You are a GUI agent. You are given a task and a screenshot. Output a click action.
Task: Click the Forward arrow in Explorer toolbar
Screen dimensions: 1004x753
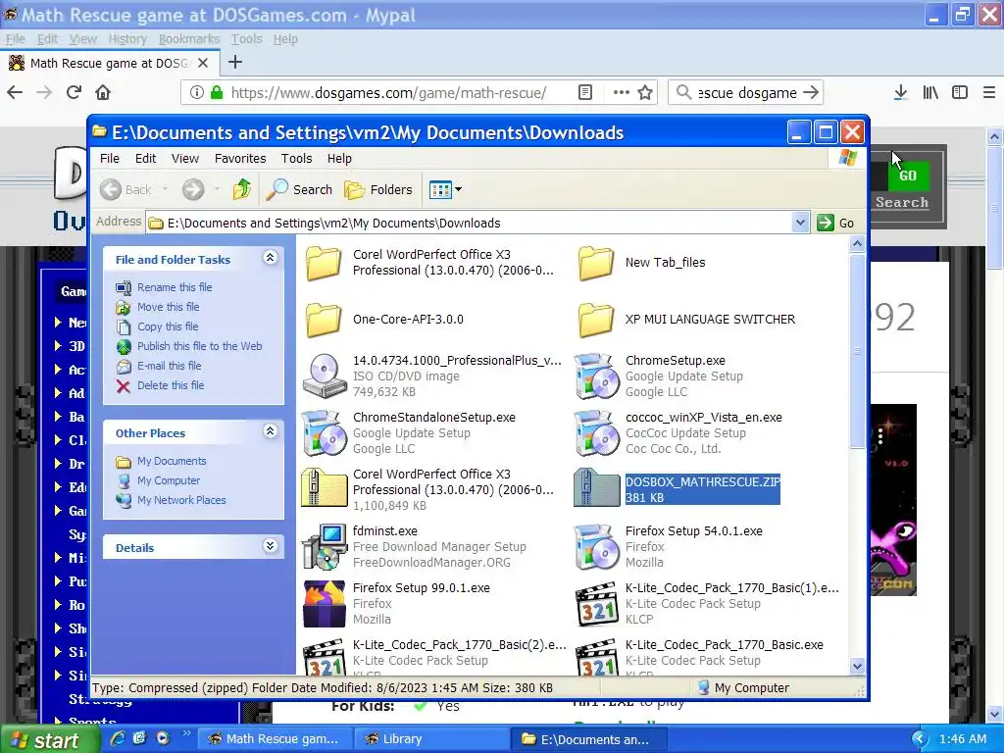coord(193,189)
